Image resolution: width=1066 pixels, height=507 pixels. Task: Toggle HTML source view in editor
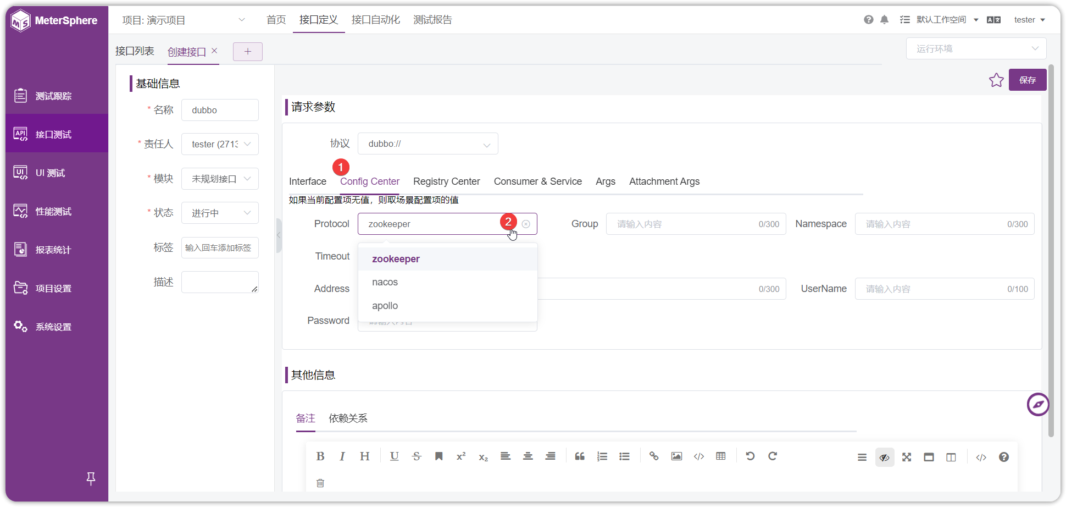click(x=981, y=457)
